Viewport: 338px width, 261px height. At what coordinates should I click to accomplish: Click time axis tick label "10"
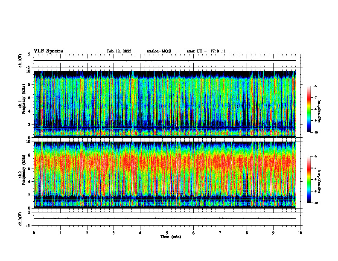[300, 233]
